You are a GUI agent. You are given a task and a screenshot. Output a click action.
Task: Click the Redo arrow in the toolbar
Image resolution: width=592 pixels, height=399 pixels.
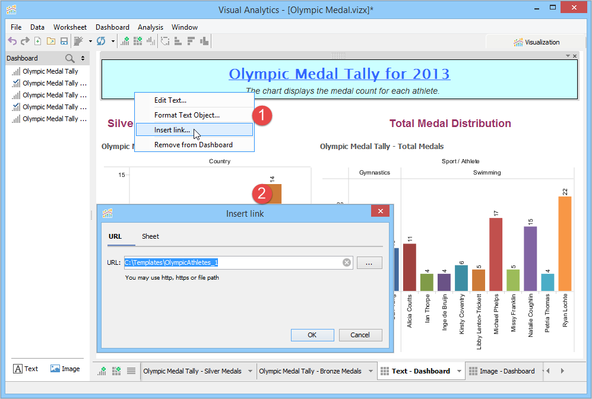point(25,41)
